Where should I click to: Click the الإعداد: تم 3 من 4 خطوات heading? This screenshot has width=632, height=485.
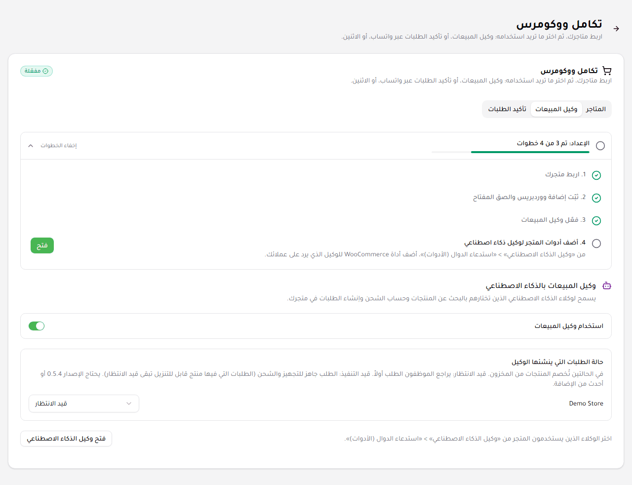click(x=553, y=143)
